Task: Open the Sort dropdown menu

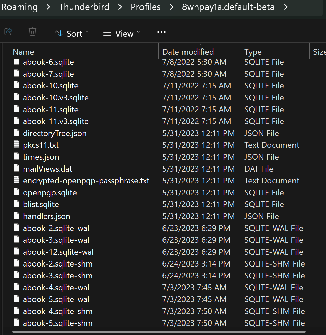Action: 71,34
